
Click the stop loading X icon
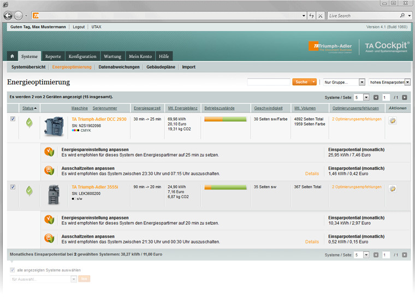[321, 16]
